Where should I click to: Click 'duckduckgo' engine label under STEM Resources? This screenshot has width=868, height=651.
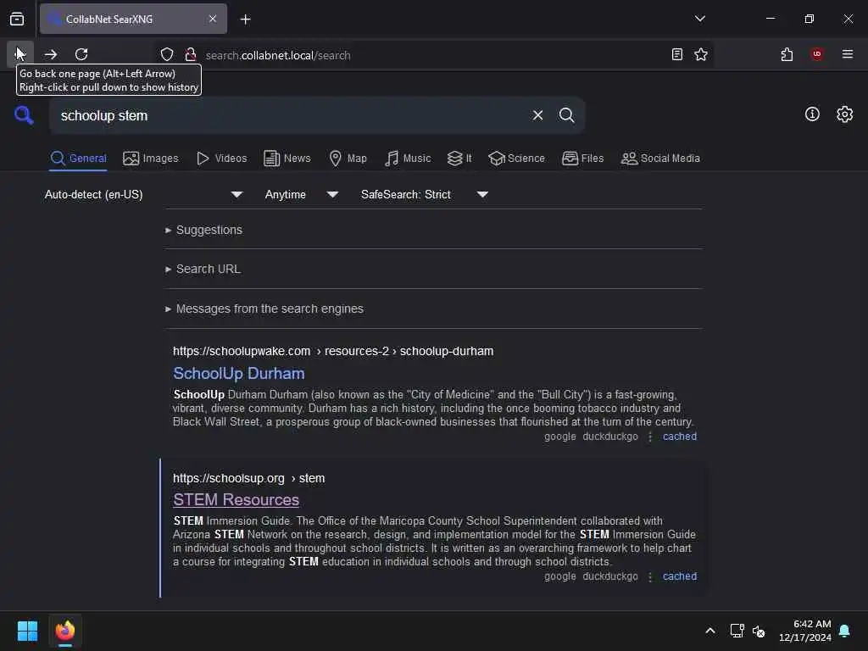coord(610,576)
